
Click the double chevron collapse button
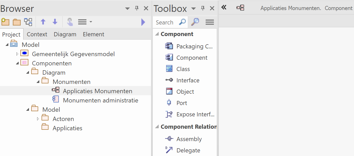click(x=224, y=7)
